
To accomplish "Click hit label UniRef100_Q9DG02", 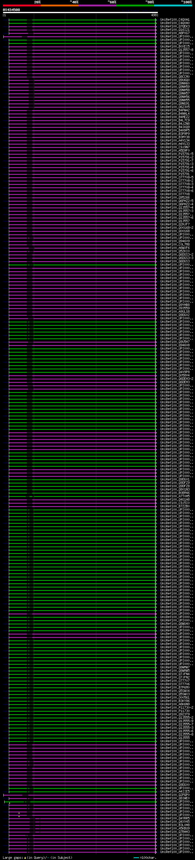I will click(x=175, y=315).
